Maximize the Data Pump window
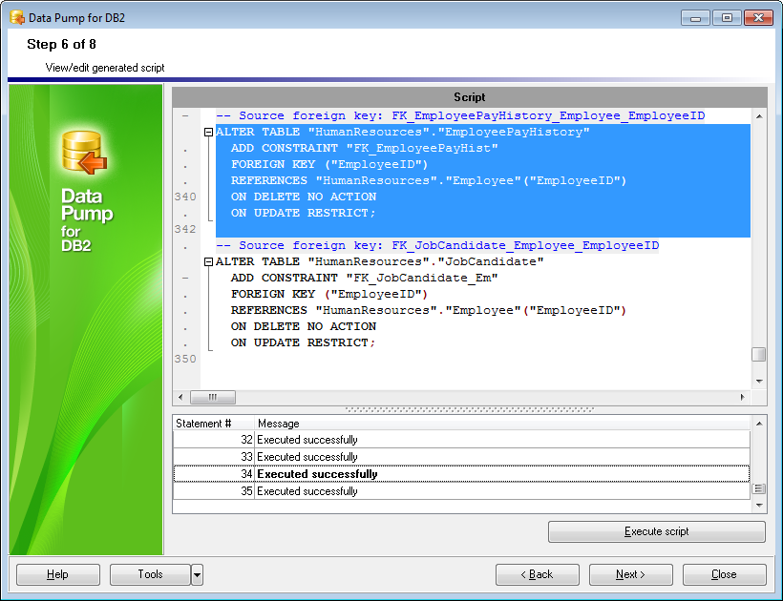Screen dimensions: 783x601 (x=727, y=18)
